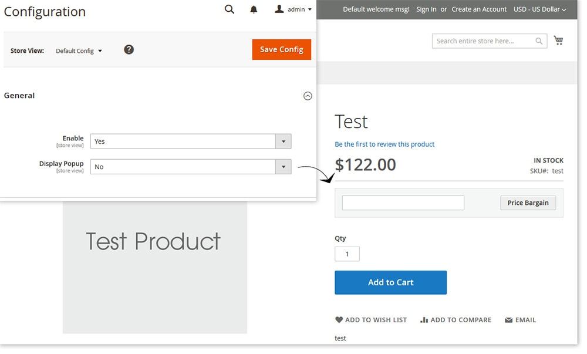Viewport: 587px width, 354px height.
Task: Click the Add to Compare chart icon
Action: 424,320
